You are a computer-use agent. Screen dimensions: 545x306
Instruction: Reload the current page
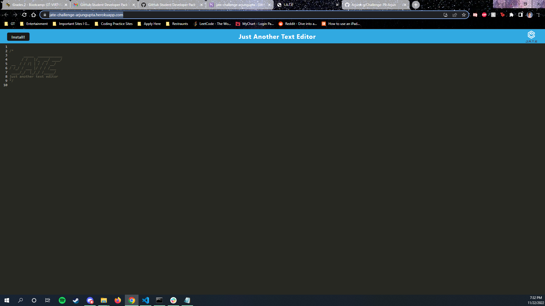(24, 15)
